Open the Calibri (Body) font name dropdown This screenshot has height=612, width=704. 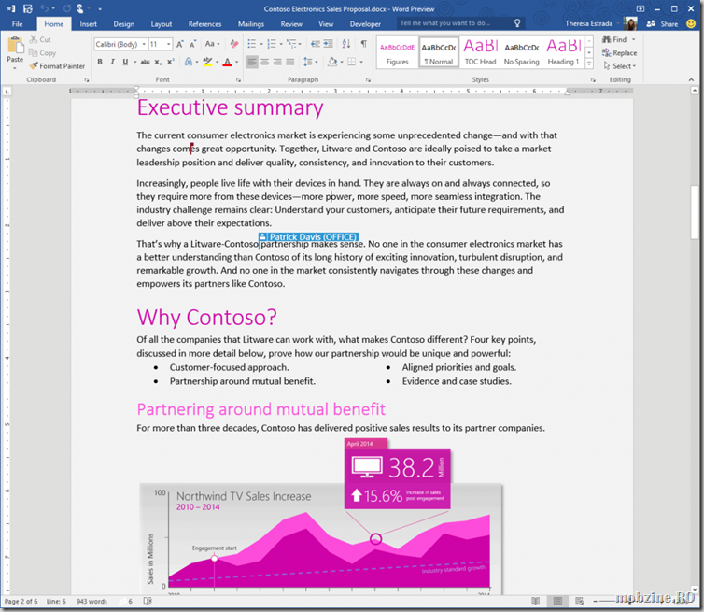[143, 44]
